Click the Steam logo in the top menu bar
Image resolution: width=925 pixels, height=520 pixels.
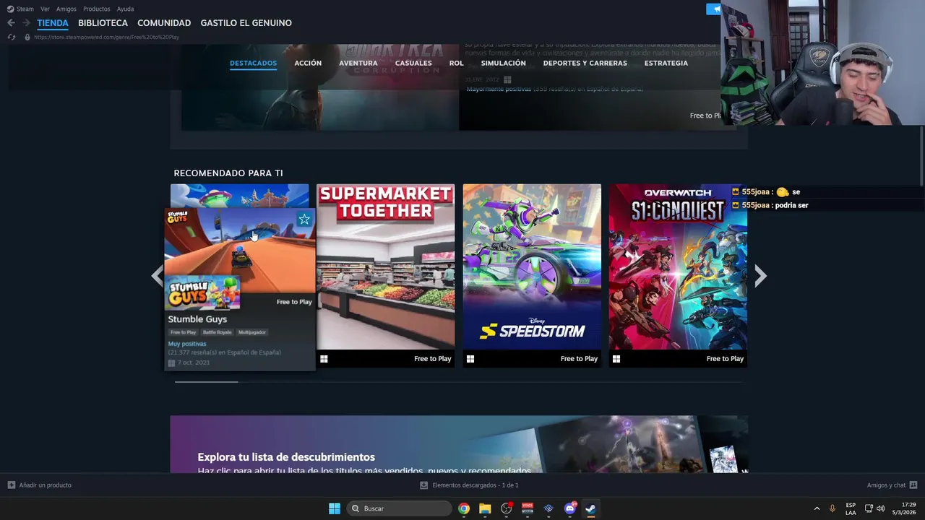10,9
